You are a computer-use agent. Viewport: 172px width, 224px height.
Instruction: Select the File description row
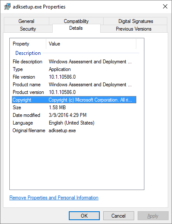coord(74,62)
